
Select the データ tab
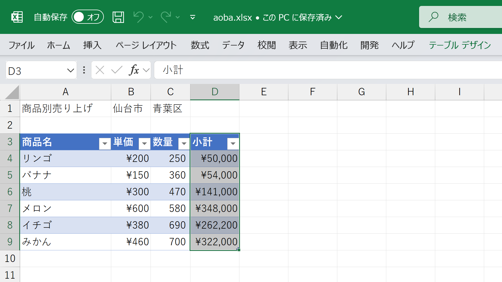pyautogui.click(x=233, y=45)
